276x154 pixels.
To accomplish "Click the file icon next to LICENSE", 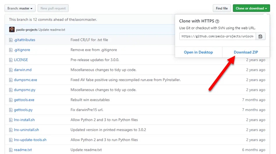I will tap(11, 60).
